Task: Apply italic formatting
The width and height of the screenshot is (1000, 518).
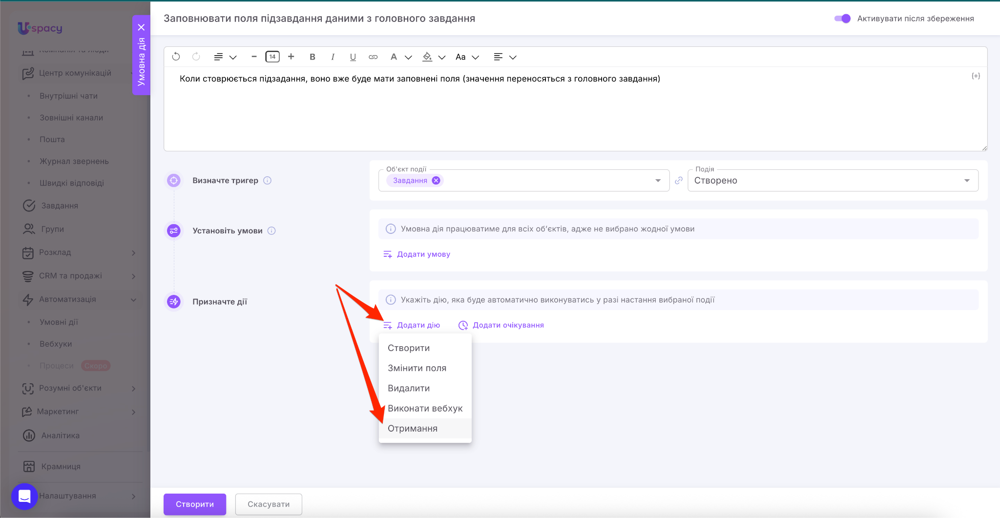Action: [333, 57]
